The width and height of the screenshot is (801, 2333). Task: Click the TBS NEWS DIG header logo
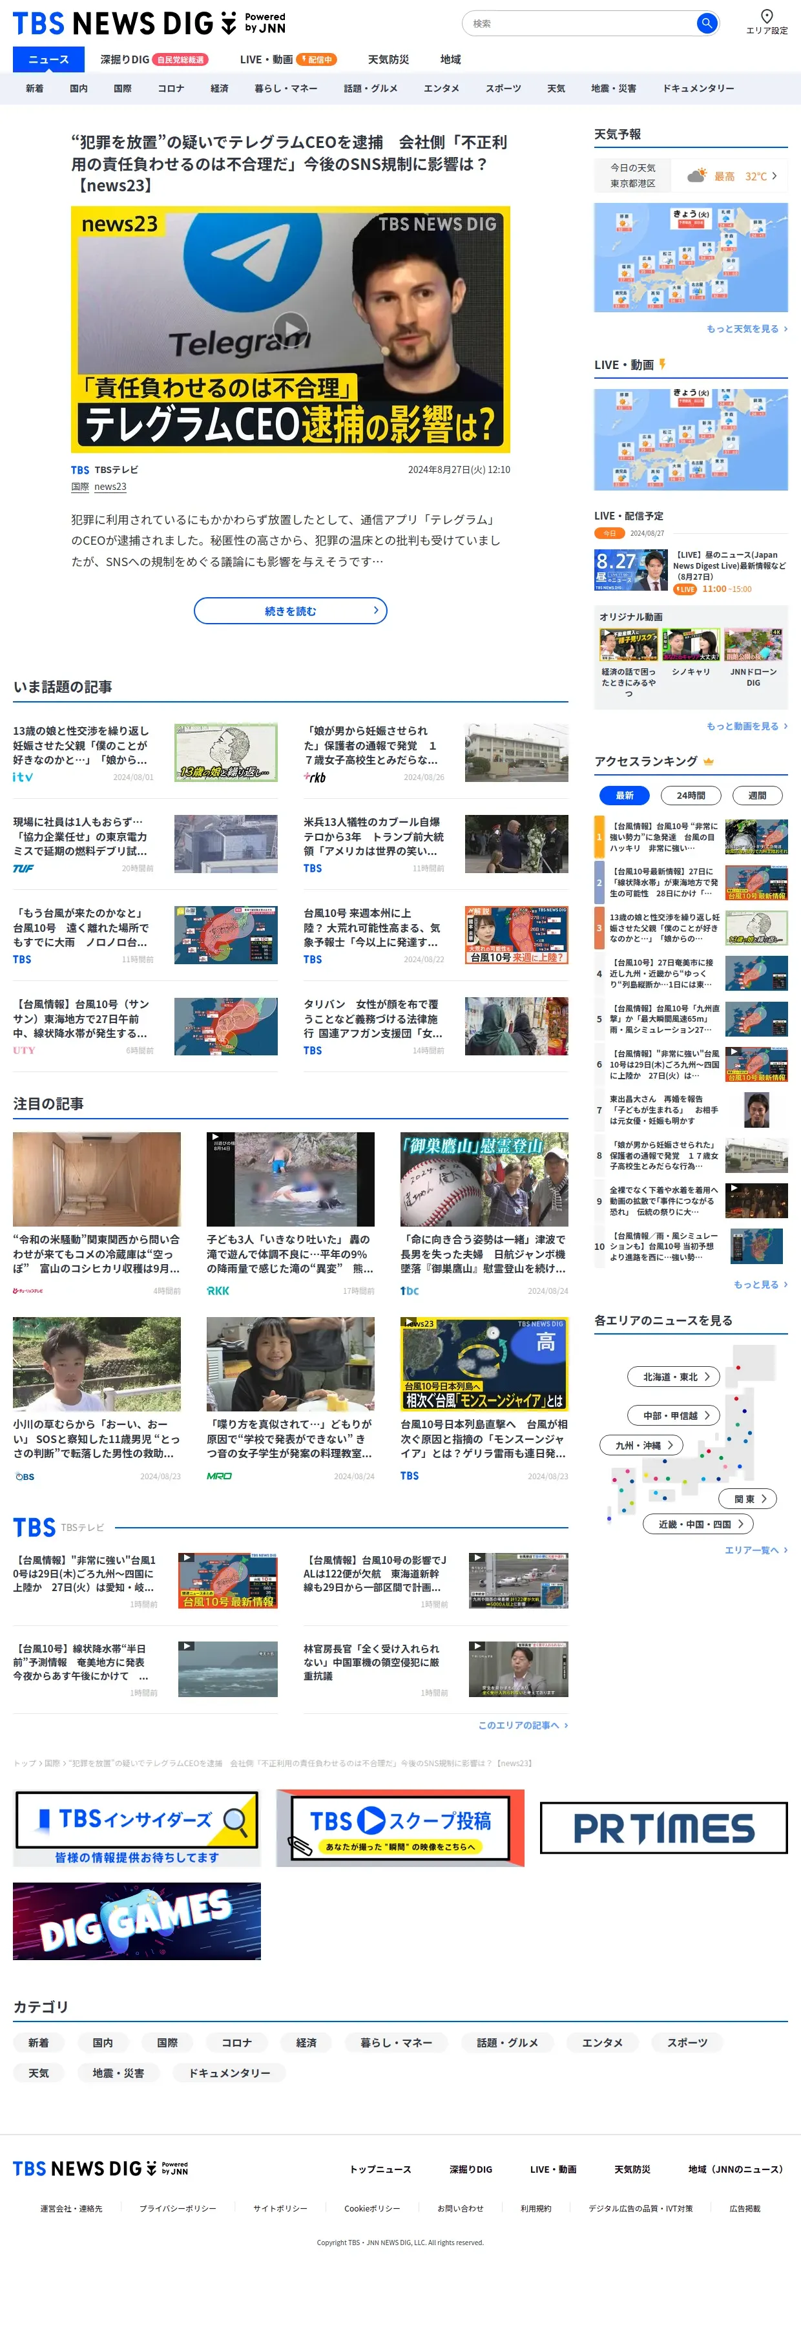(149, 23)
